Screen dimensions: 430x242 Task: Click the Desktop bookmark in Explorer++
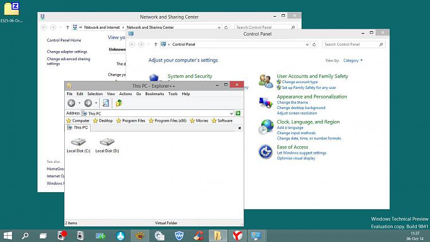pyautogui.click(x=103, y=121)
